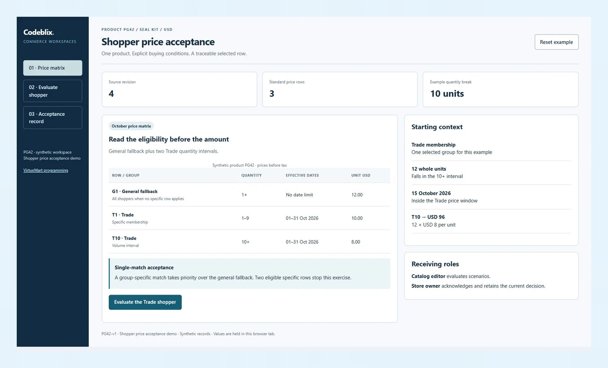Click the EFFECTIVE DATES column header

302,175
